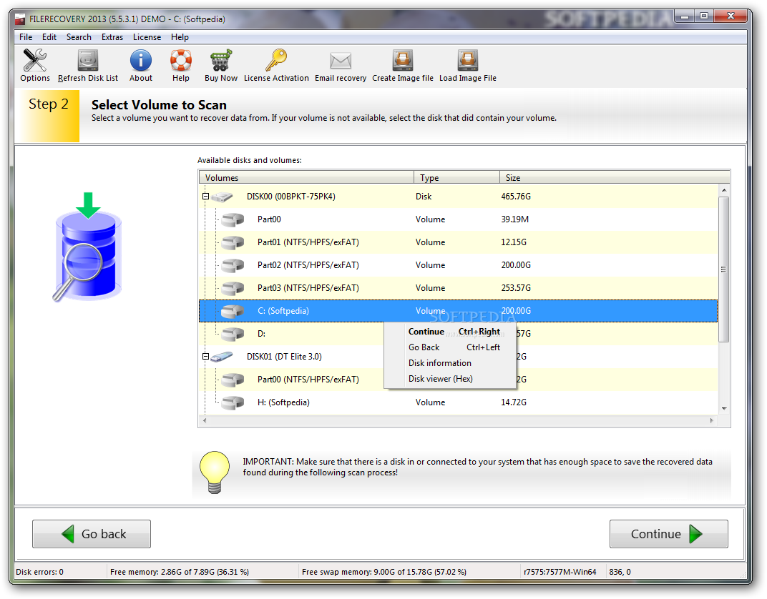Open the Options tool icon
This screenshot has width=767, height=599.
click(x=35, y=60)
